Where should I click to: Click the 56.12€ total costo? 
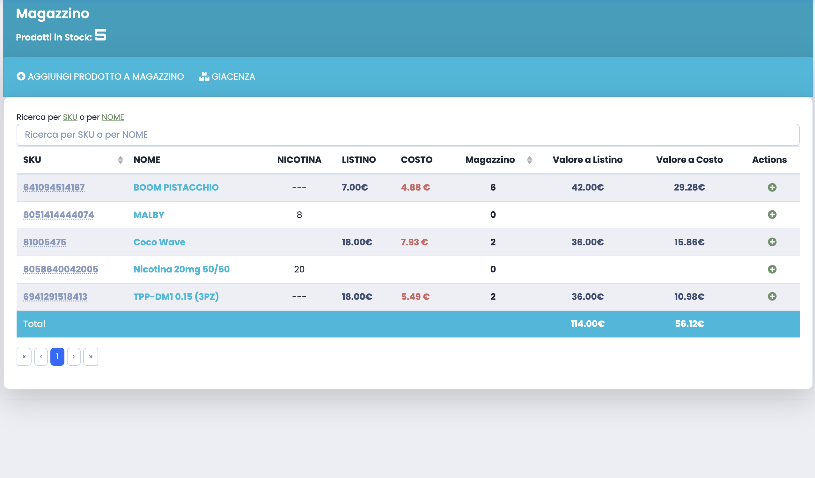689,324
